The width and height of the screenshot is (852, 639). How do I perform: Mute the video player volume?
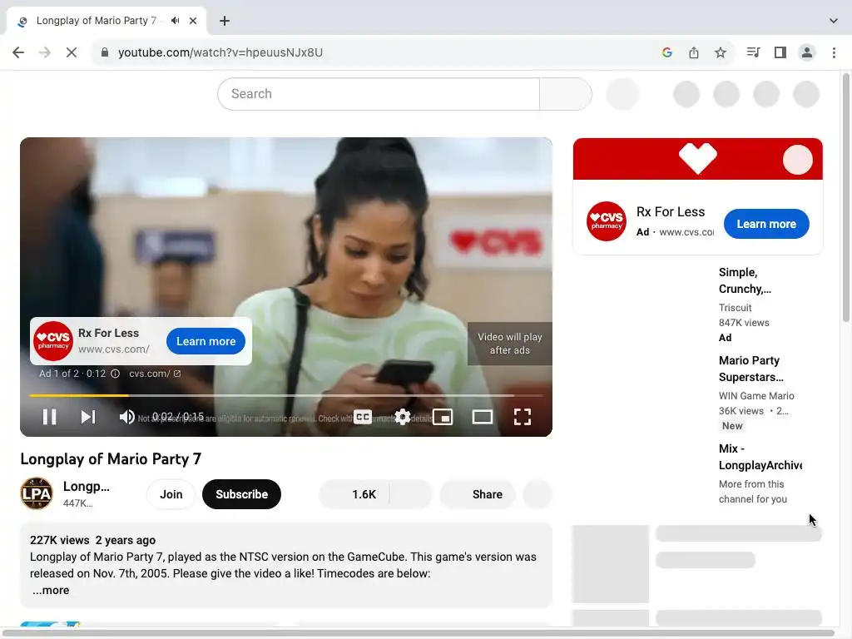coord(126,417)
